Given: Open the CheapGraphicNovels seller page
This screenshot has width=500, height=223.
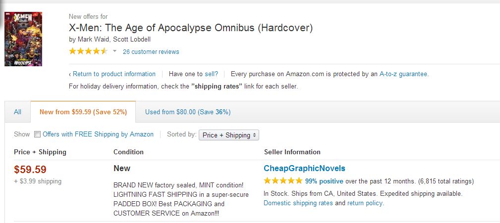Looking at the screenshot, I should 304,169.
